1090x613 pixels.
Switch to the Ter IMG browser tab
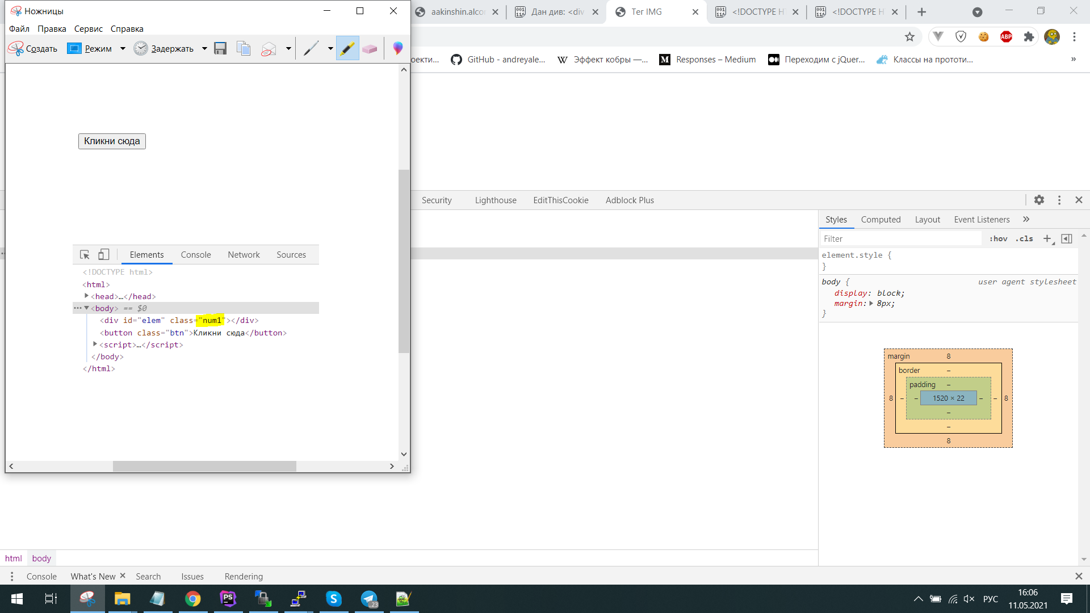pos(657,12)
